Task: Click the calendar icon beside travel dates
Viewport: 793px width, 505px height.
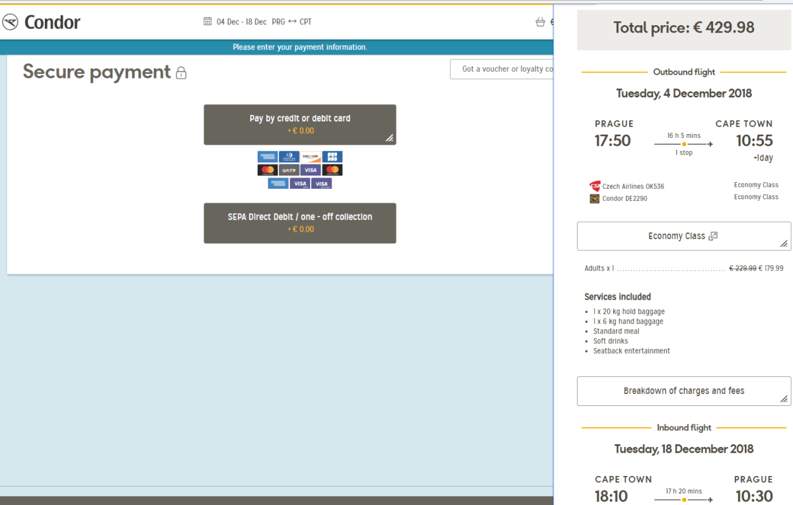Action: pos(208,22)
